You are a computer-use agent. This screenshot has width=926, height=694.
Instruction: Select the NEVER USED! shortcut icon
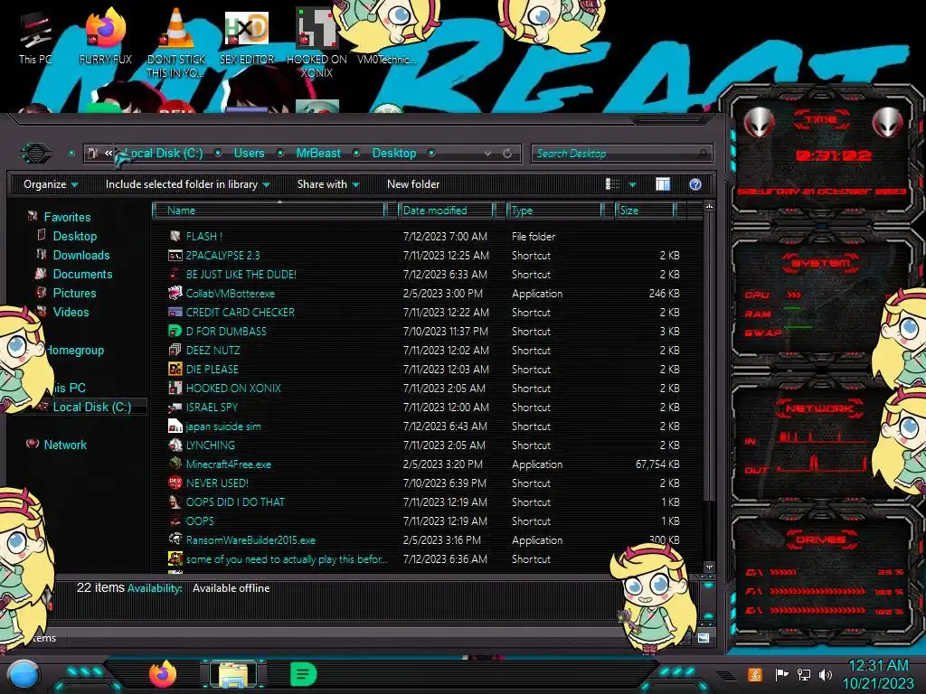(x=175, y=483)
